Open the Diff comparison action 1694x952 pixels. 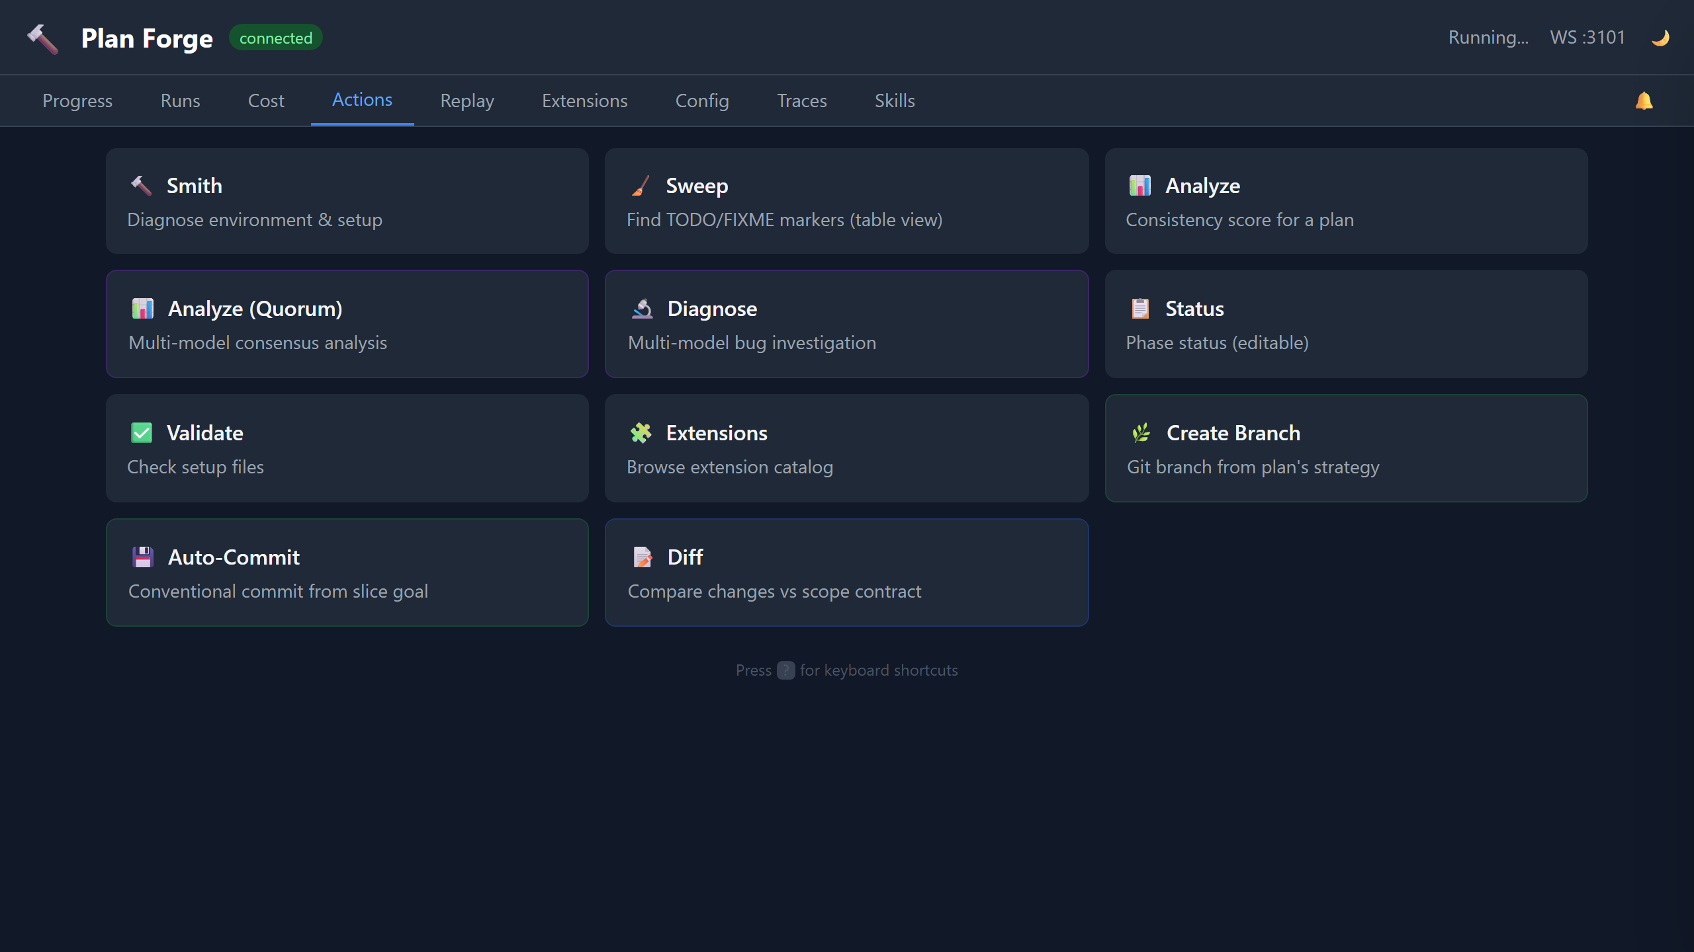click(846, 572)
